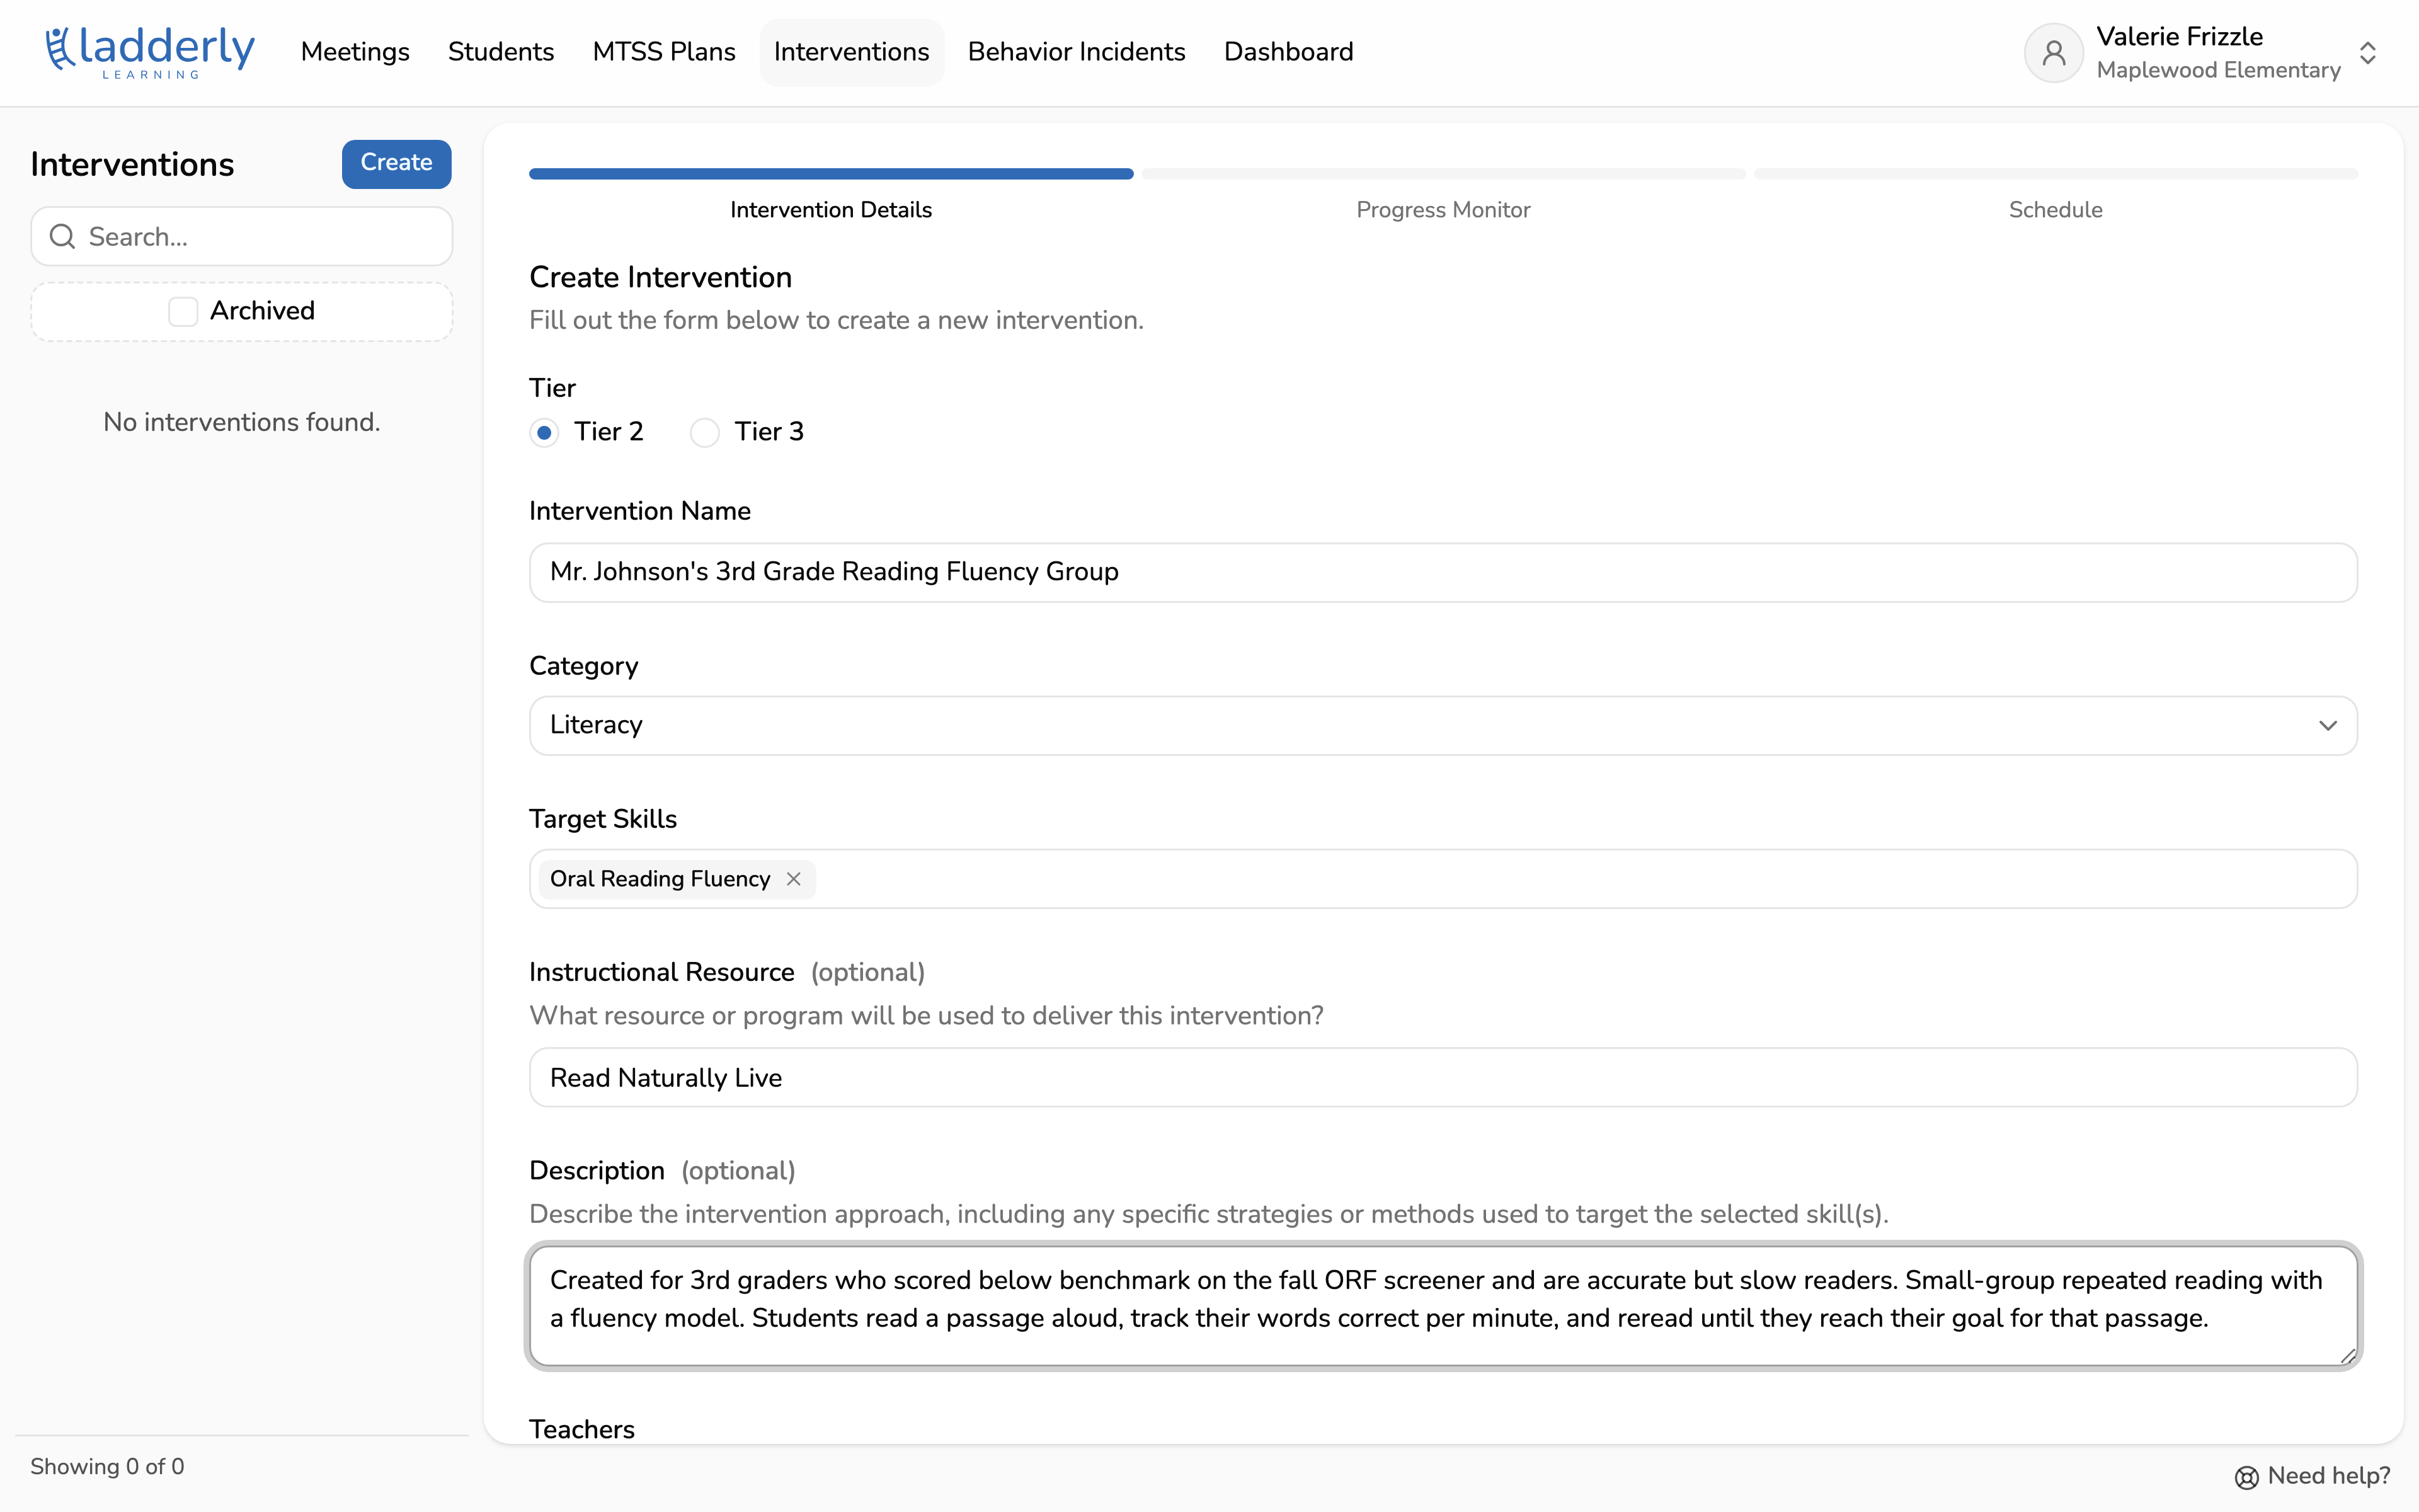The height and width of the screenshot is (1512, 2419).
Task: Open the Dashboard nav item
Action: [x=1288, y=52]
